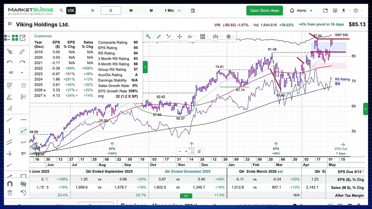372x209 pixels.
Task: Select the parallel lines channel tool
Action: point(10,142)
